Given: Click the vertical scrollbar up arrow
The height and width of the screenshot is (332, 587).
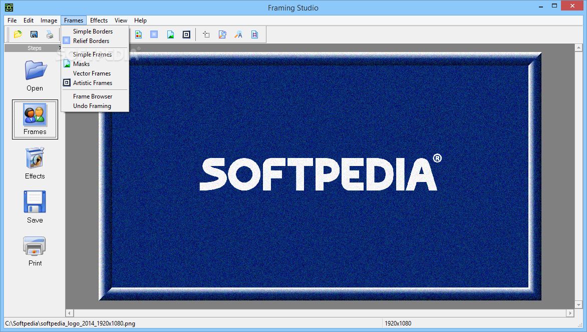Looking at the screenshot, I should [x=578, y=48].
